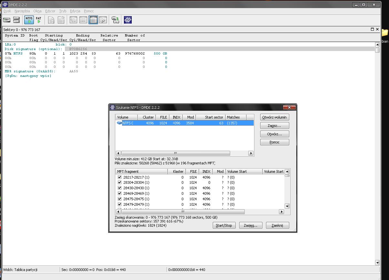Click the Otwórz wolumin button
The width and height of the screenshot is (389, 280).
[275, 117]
